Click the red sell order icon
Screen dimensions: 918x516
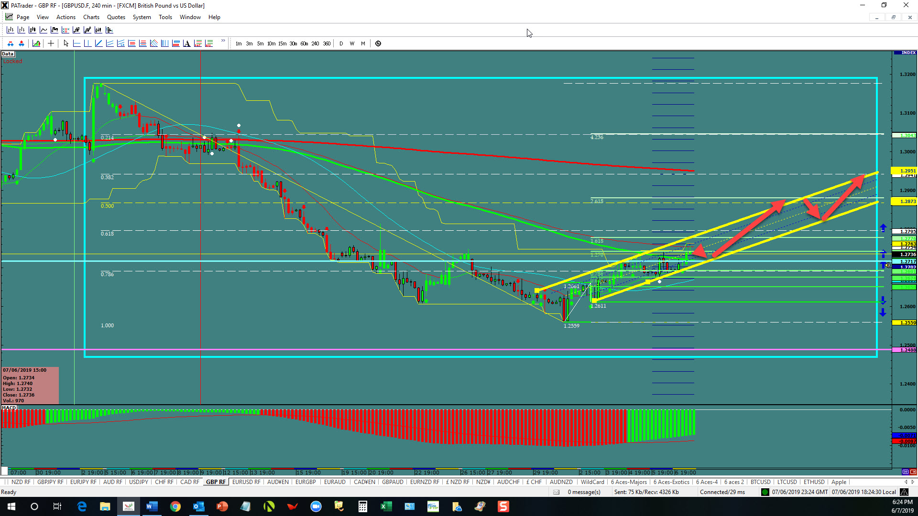coord(11,43)
